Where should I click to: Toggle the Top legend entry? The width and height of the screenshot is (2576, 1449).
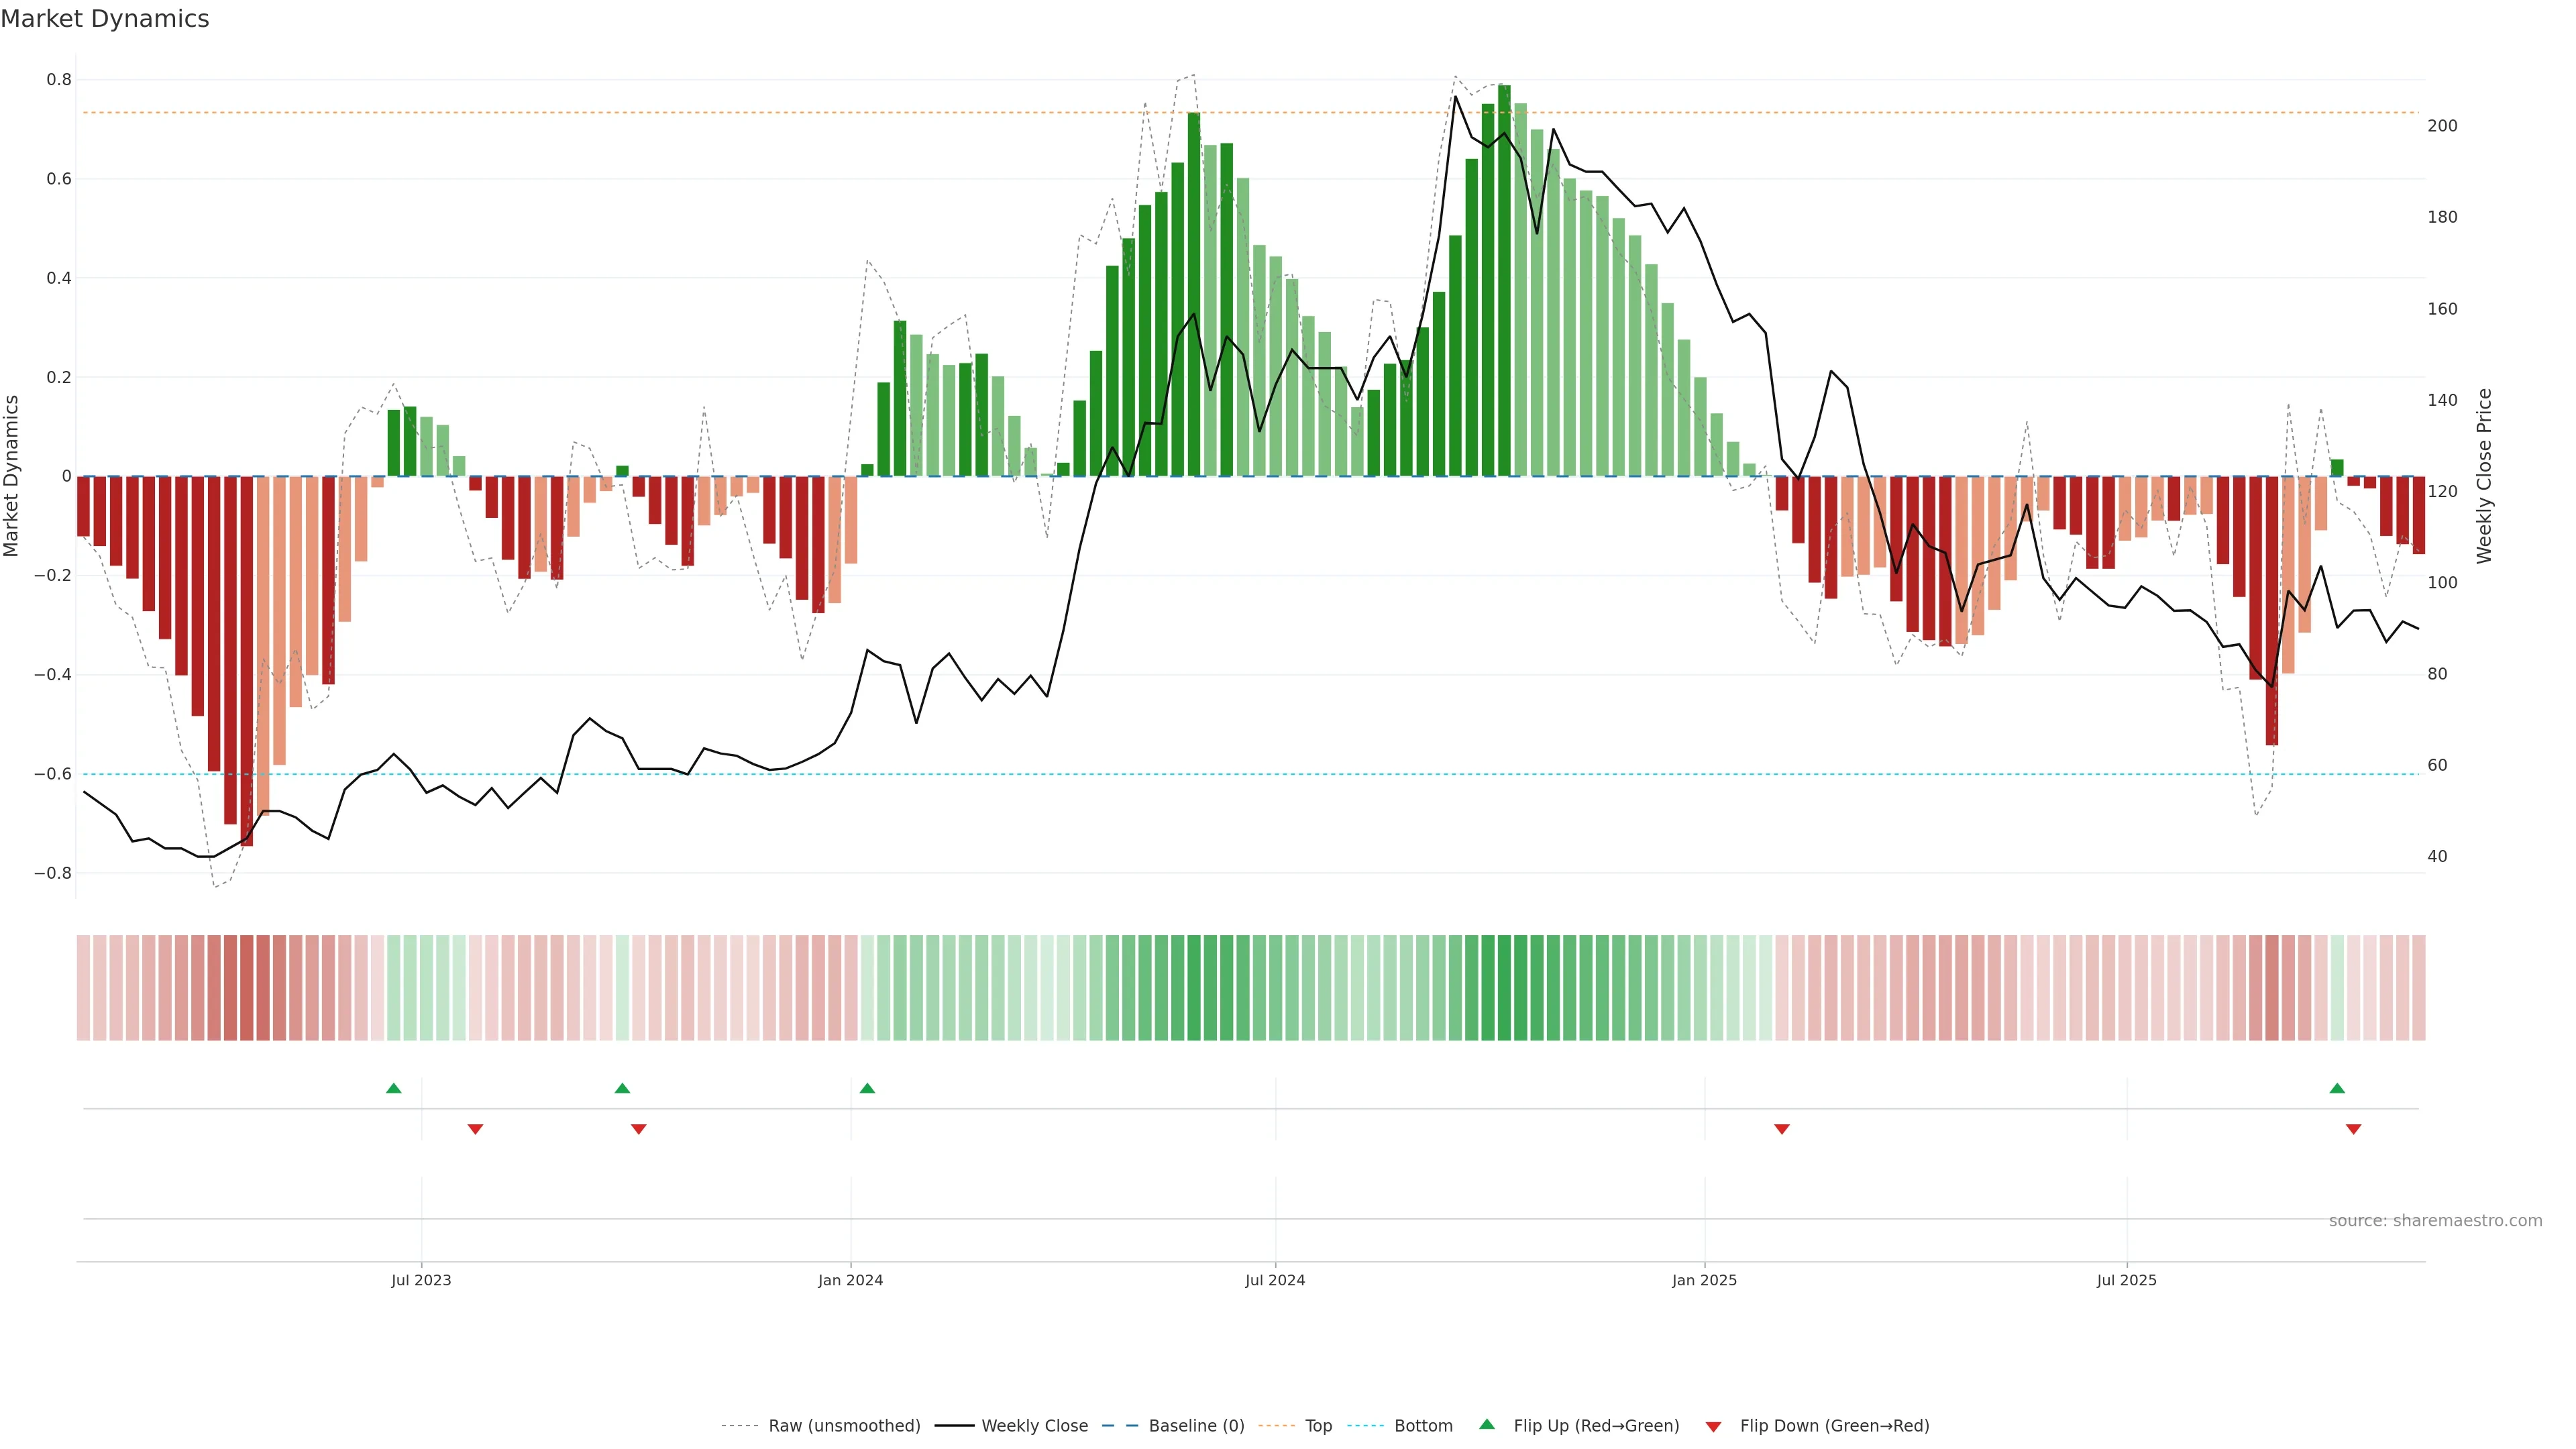point(1318,1426)
